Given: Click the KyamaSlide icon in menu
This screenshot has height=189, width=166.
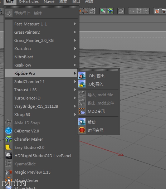Looking at the screenshot, I should (x=9, y=164).
